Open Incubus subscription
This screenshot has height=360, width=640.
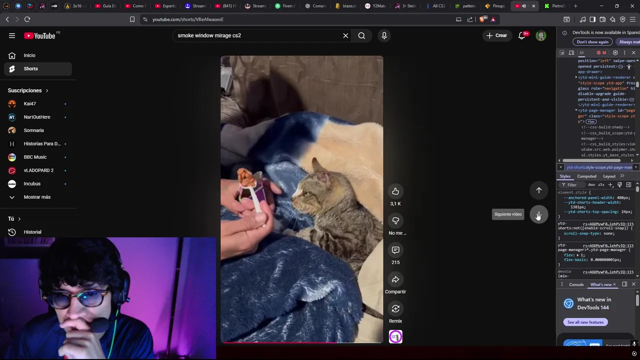38,184
